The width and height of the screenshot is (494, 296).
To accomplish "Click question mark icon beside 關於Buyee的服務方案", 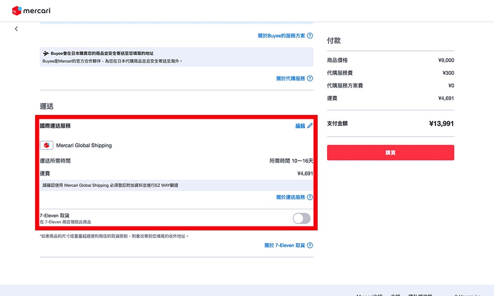I will [310, 36].
